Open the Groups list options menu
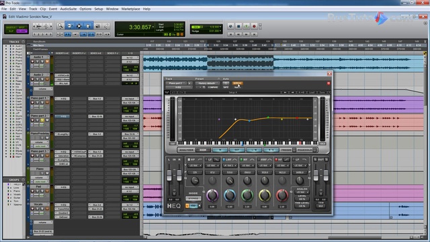 coord(24,179)
